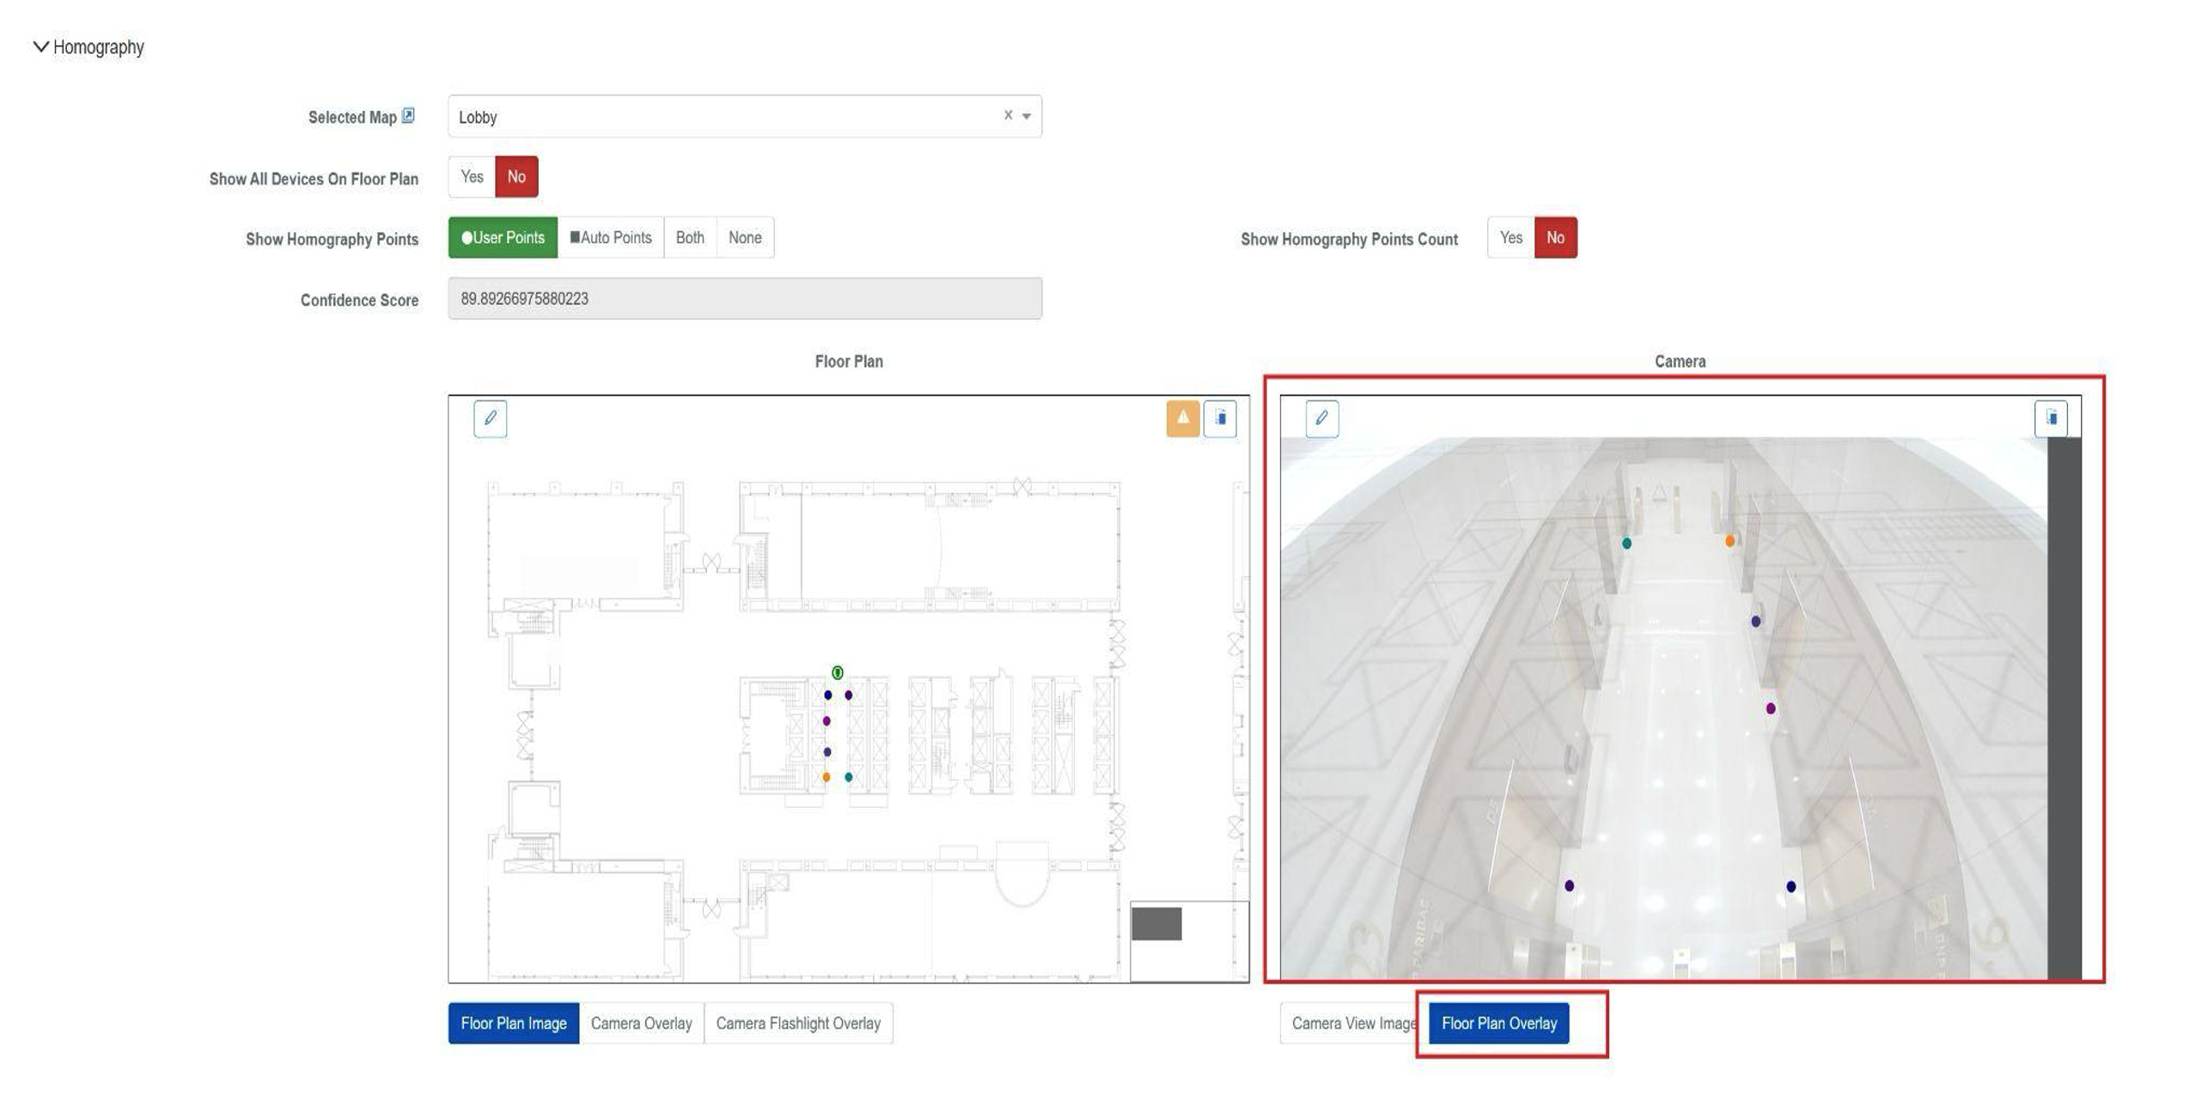Set Show Homography Points Count to Yes
This screenshot has width=2196, height=1094.
tap(1510, 238)
